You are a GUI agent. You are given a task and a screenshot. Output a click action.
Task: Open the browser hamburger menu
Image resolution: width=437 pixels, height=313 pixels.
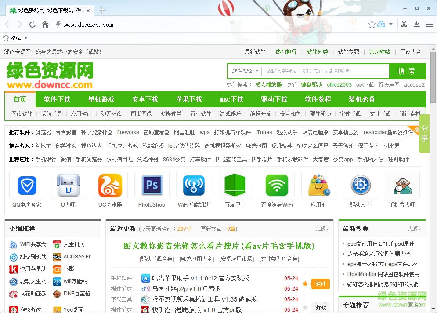(x=430, y=25)
